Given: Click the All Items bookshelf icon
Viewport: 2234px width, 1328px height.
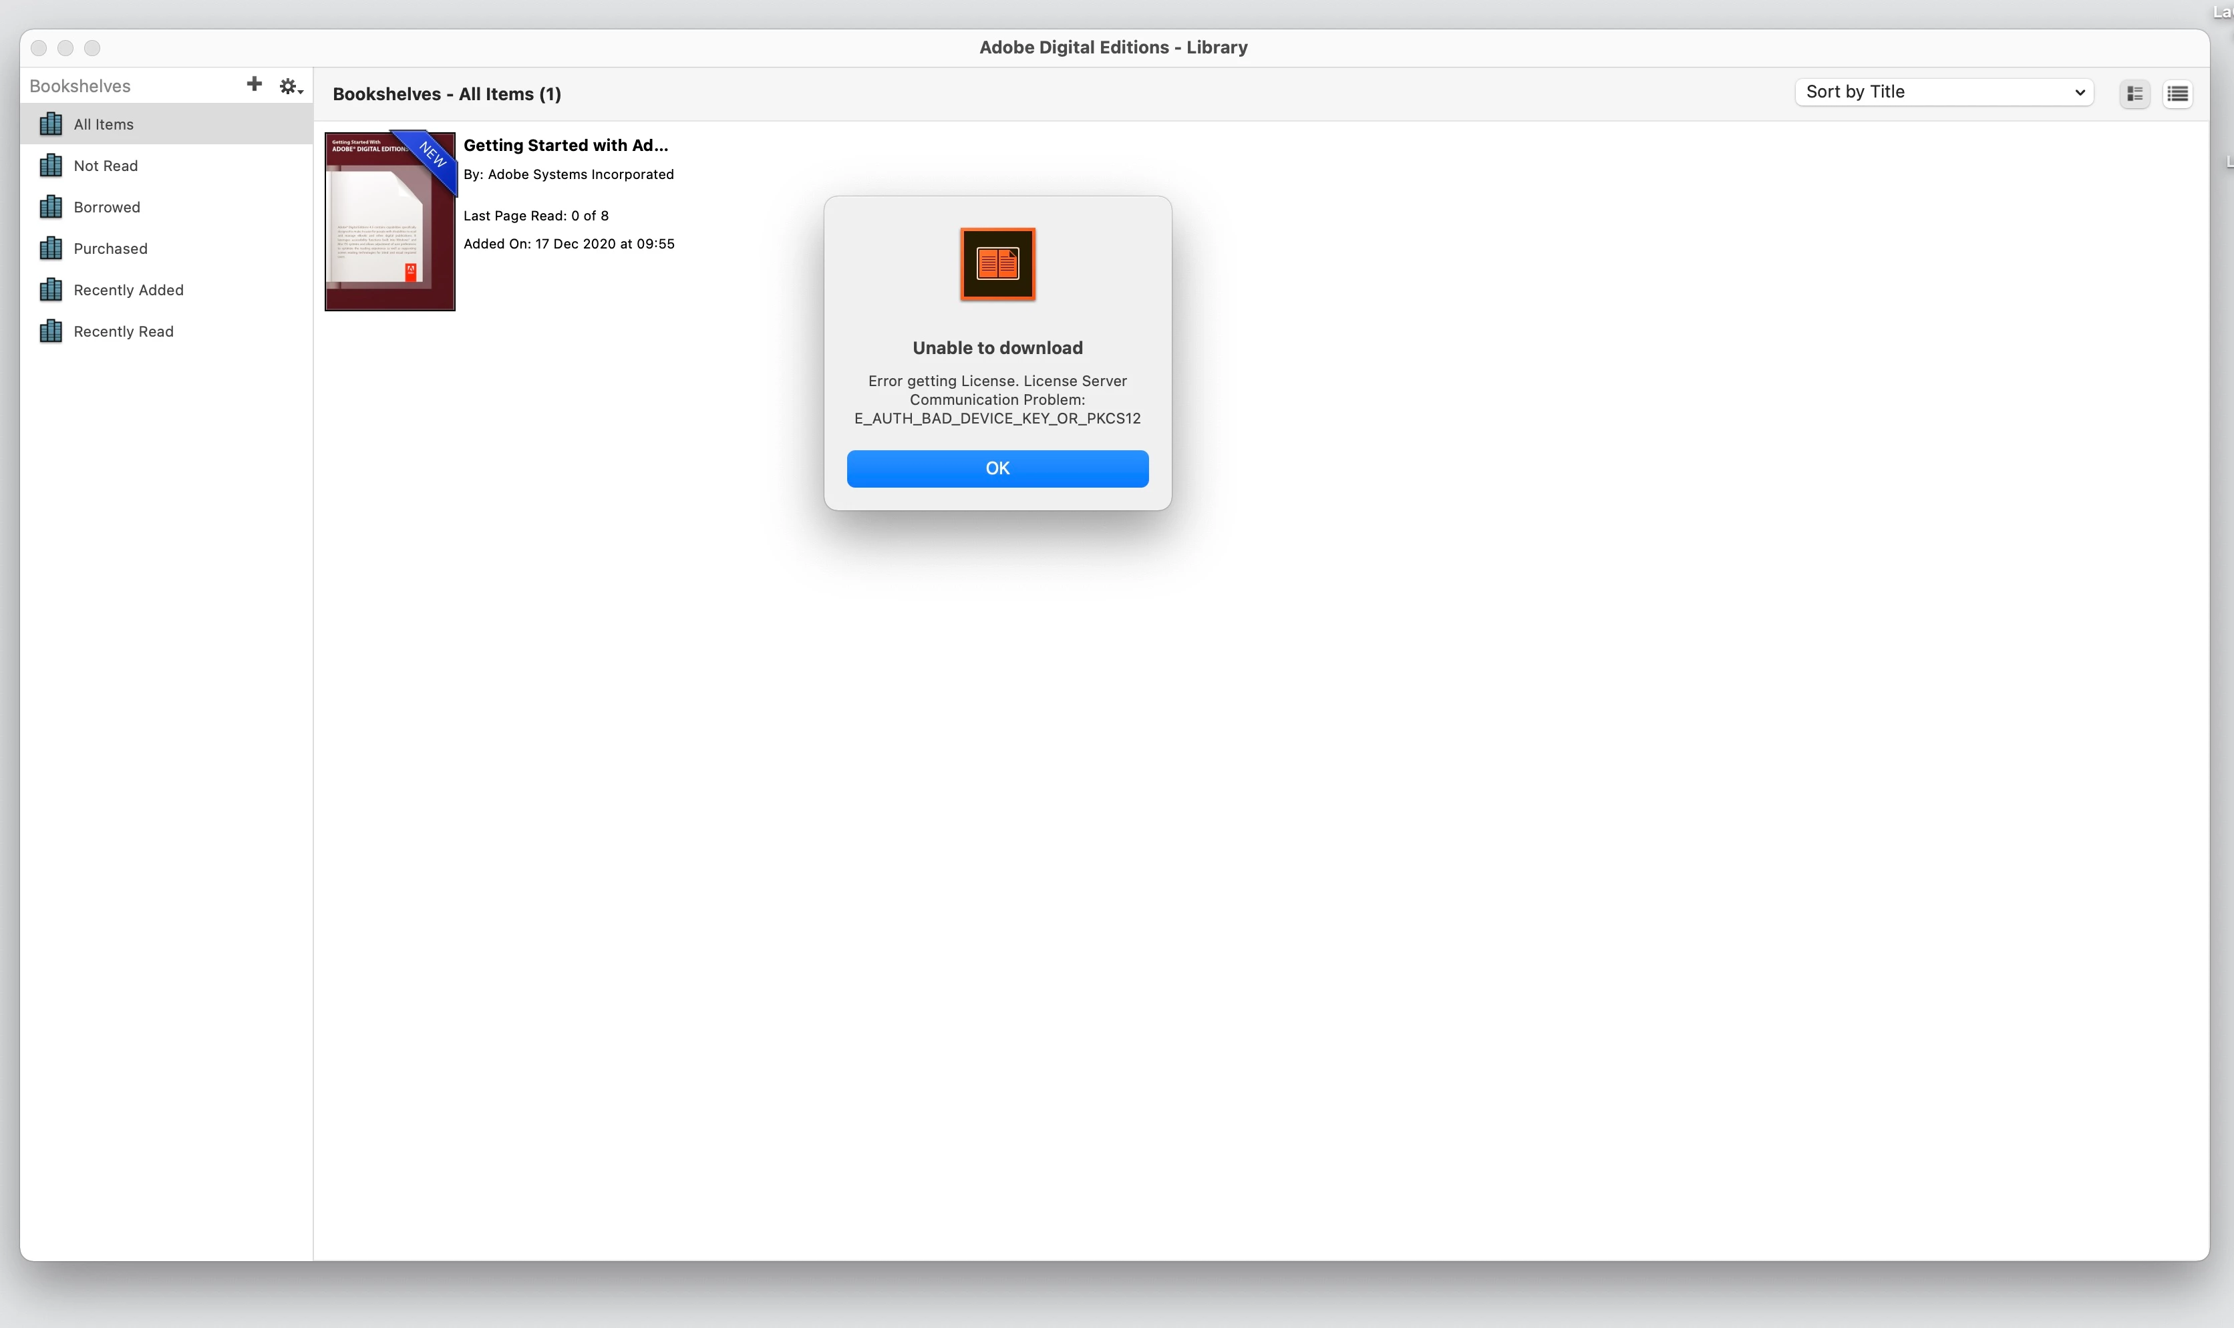Looking at the screenshot, I should point(51,124).
